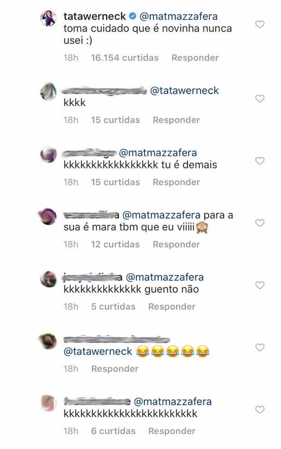Image resolution: width=281 pixels, height=449 pixels.
Task: View the 16.154 curtidas likes list
Action: click(x=125, y=58)
